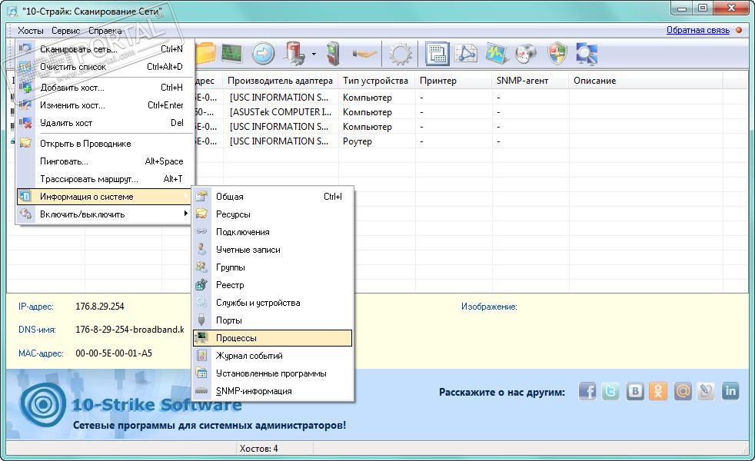The width and height of the screenshot is (755, 461).
Task: Share on LinkedIn via its icon
Action: [x=730, y=391]
